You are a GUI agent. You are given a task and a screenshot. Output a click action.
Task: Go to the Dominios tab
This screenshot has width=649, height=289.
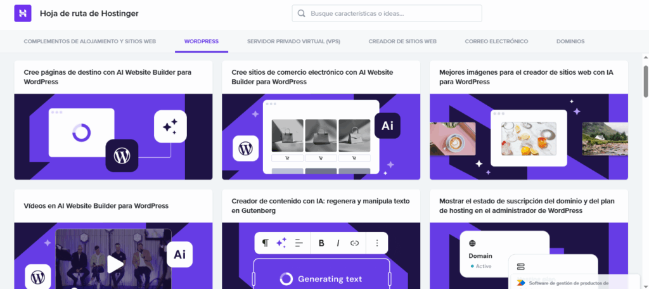(570, 41)
